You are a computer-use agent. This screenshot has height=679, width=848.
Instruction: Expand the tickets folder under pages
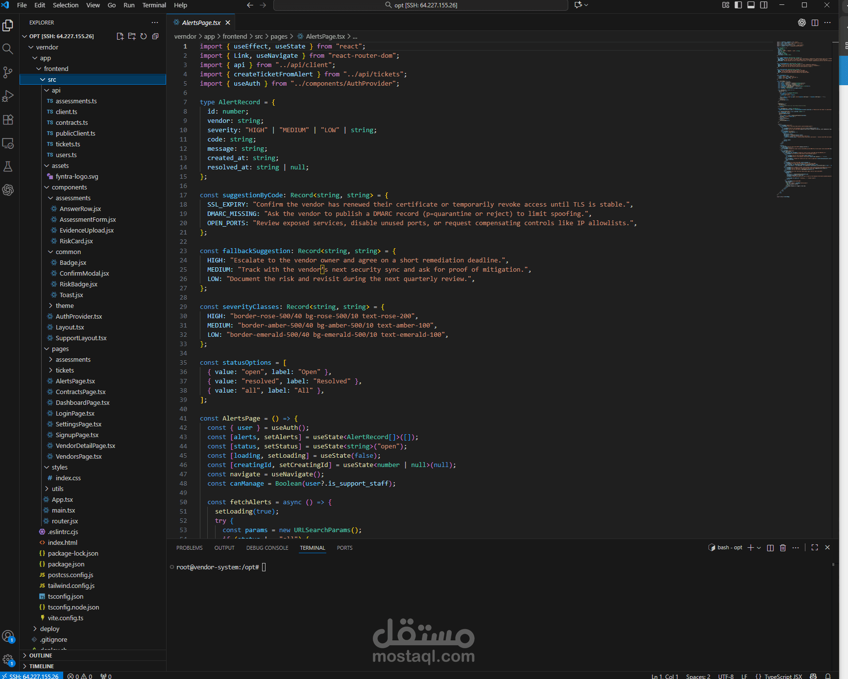coord(51,370)
